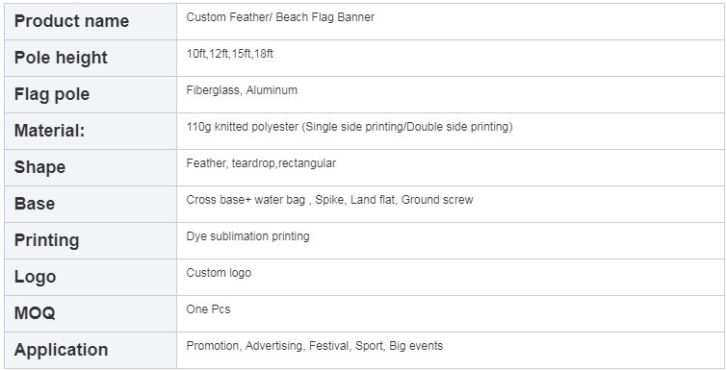Select the Dye sublimation printing value
This screenshot has height=370, width=727.
[247, 236]
